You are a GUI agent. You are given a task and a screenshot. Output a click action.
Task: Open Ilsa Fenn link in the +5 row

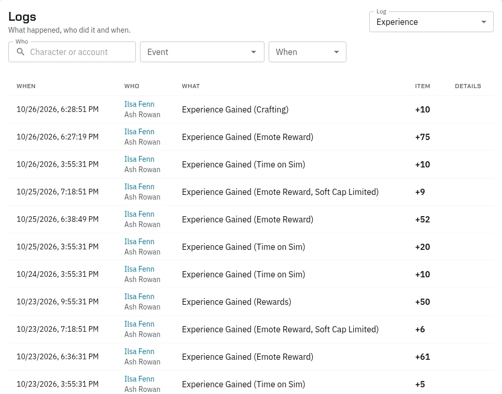[140, 379]
